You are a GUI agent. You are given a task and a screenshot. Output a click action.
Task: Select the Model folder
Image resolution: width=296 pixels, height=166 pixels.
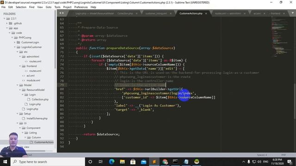[28, 85]
